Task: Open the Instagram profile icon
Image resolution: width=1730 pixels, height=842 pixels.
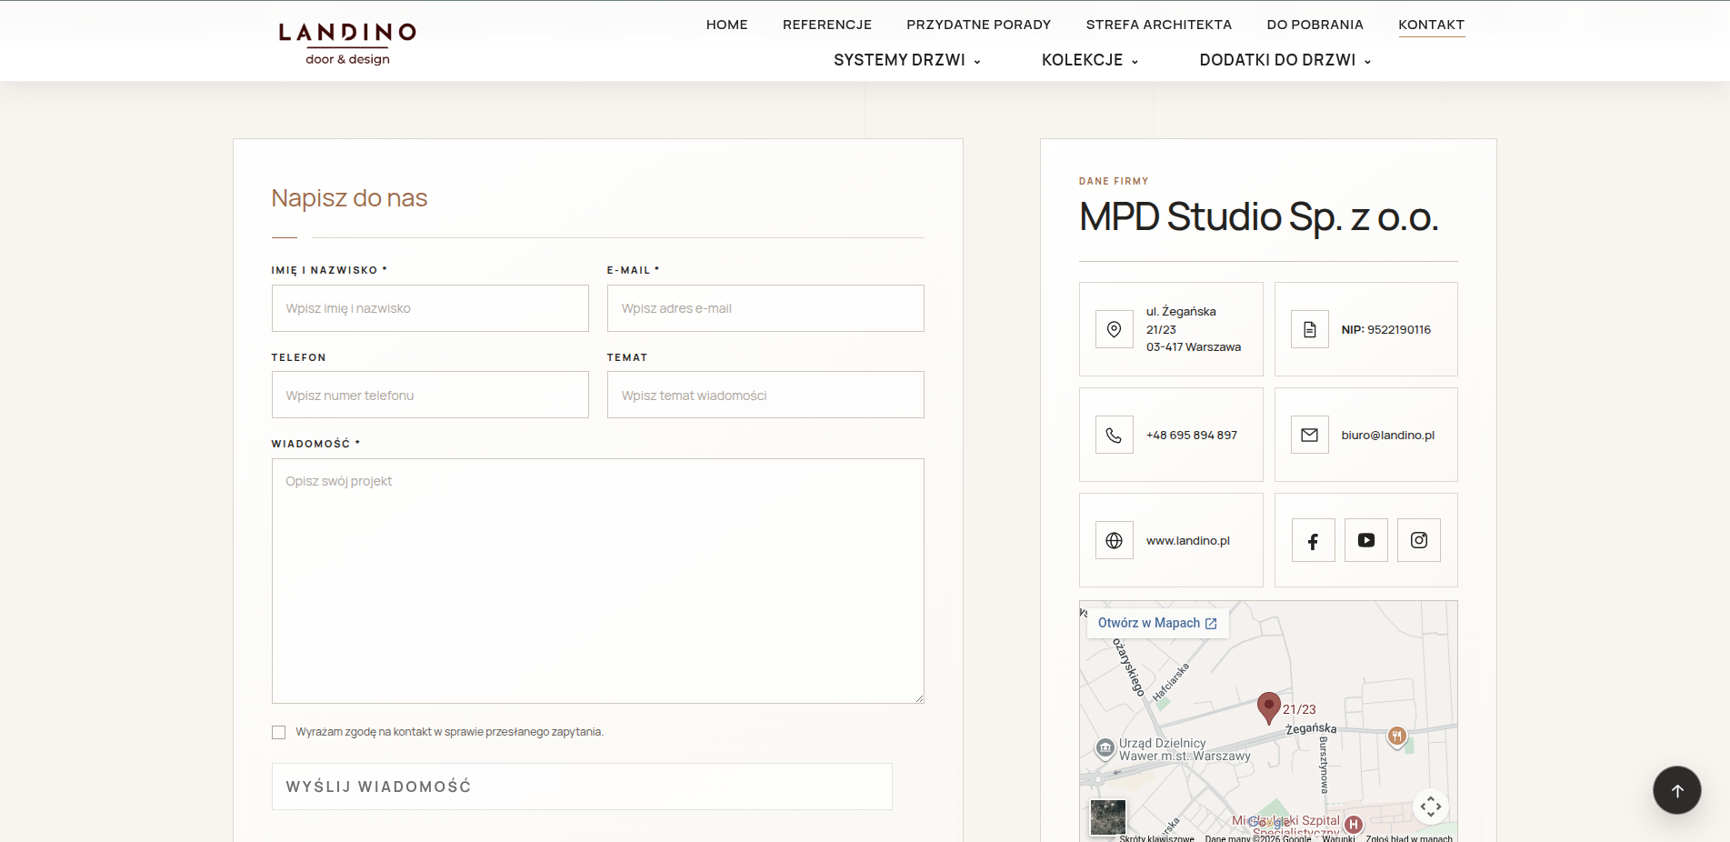Action: tap(1419, 540)
